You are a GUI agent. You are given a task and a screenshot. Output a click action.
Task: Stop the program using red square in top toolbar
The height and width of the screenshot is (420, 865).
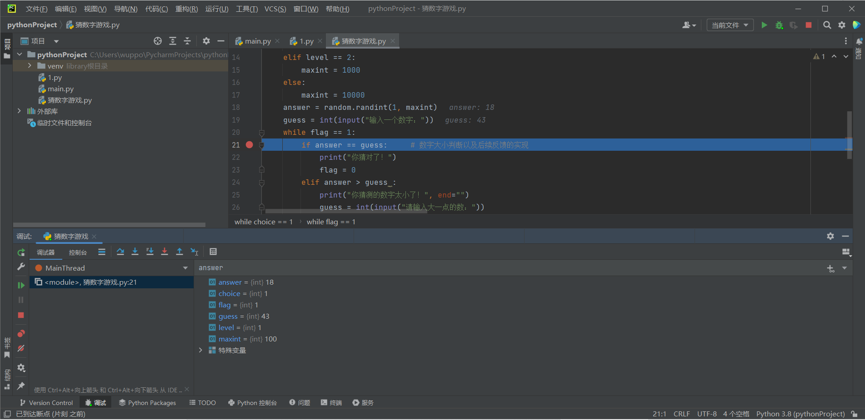click(x=808, y=25)
